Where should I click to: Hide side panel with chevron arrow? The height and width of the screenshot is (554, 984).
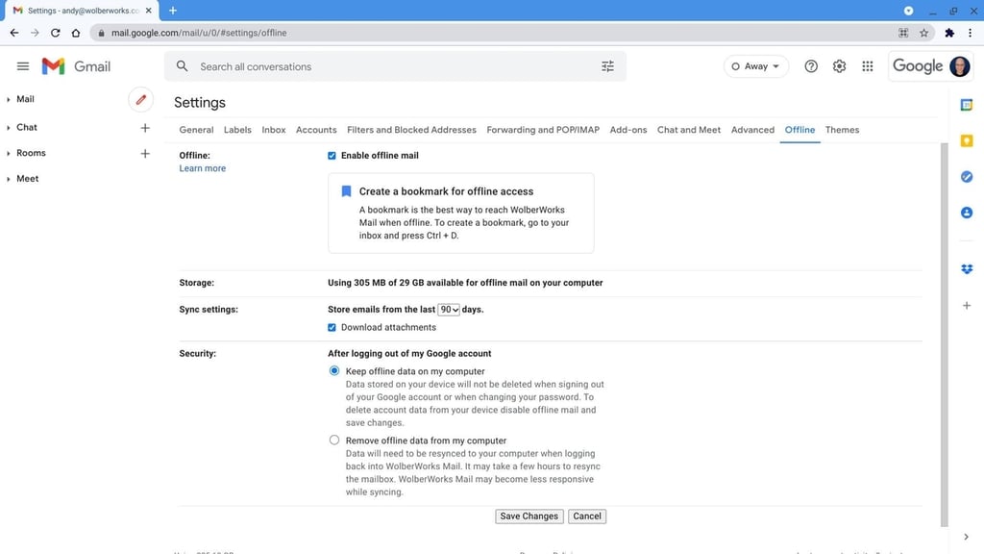click(966, 537)
